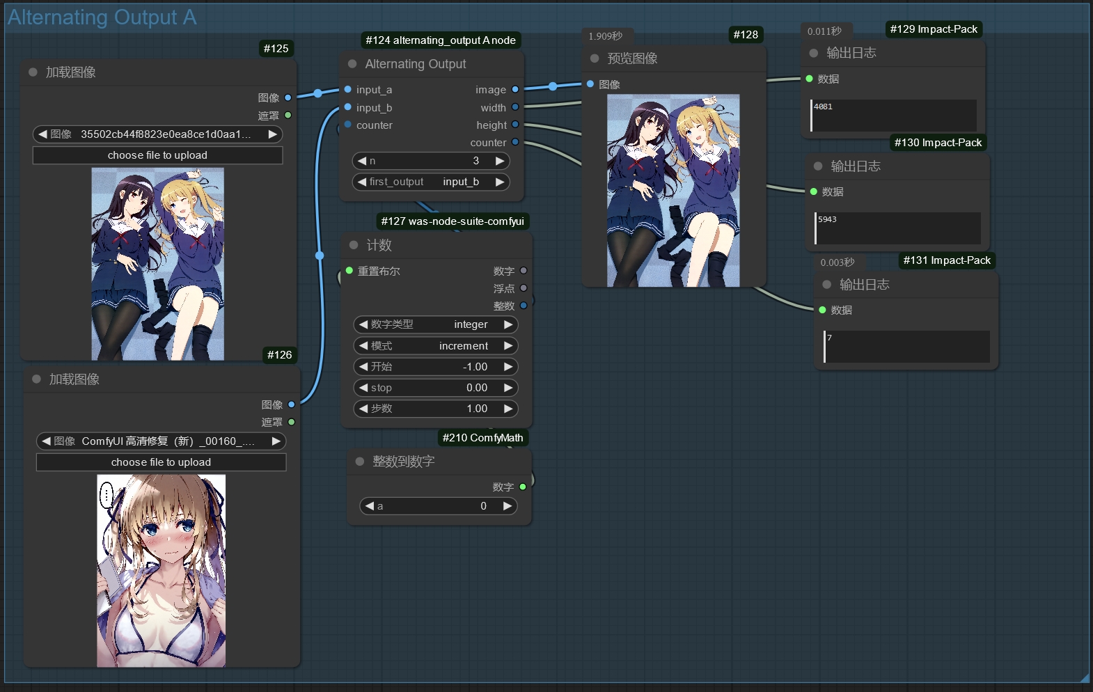
Task: Click choose file to upload in node #126
Action: (x=161, y=462)
